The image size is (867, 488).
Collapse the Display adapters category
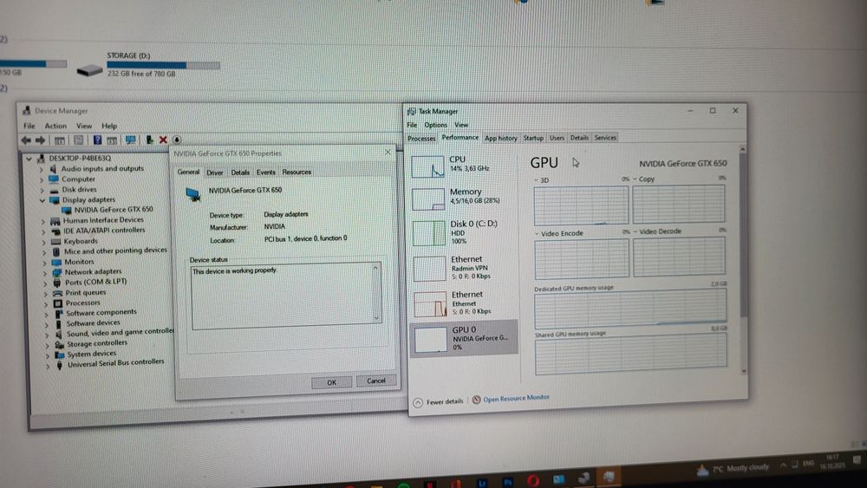click(x=42, y=200)
